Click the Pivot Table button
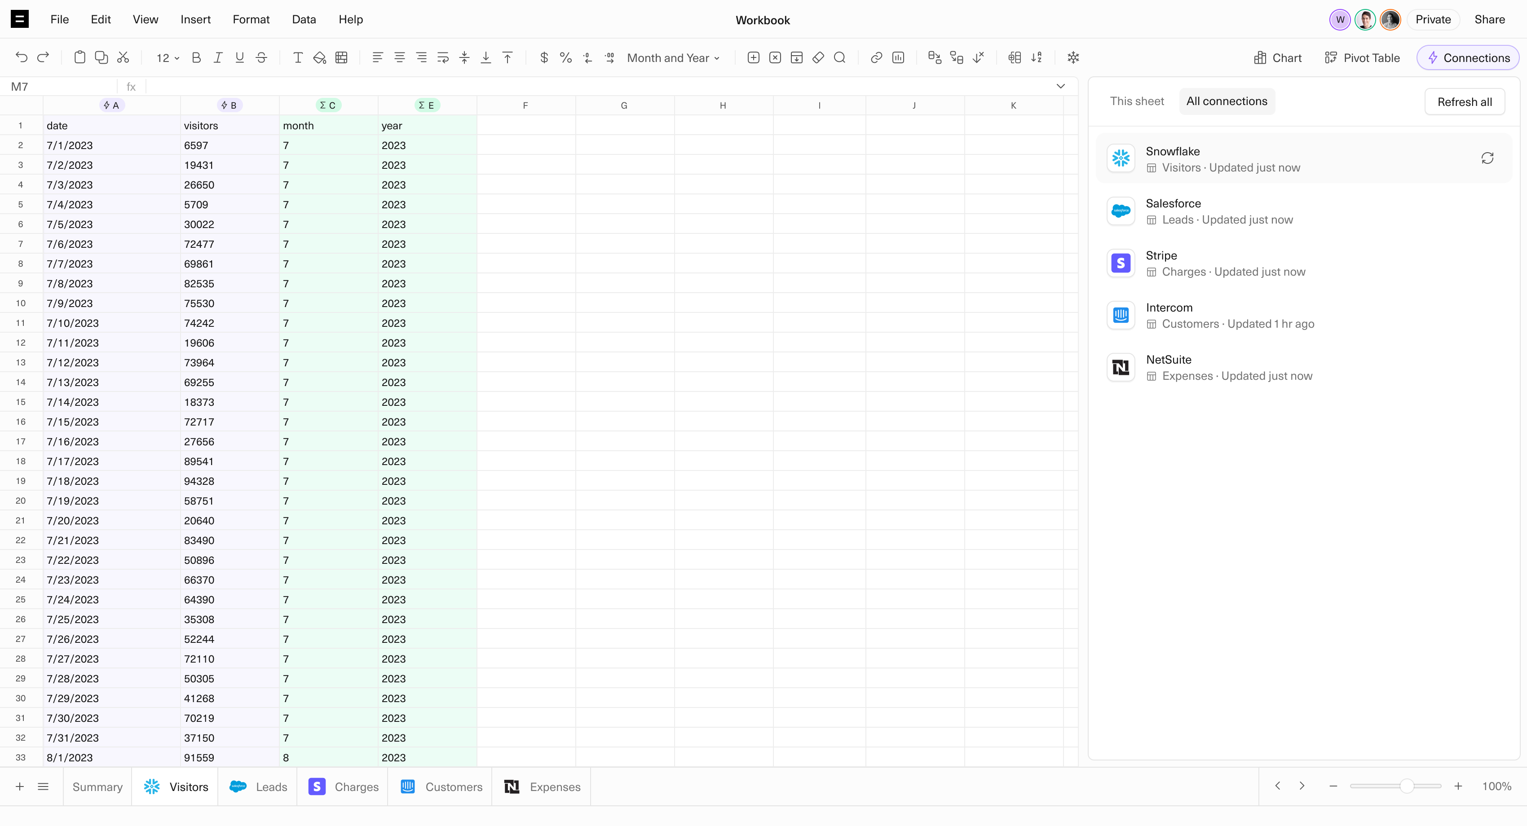This screenshot has width=1527, height=826. (1362, 58)
